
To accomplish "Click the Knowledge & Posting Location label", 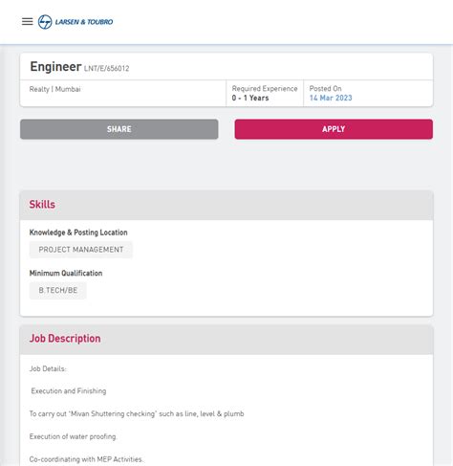I will (x=78, y=233).
